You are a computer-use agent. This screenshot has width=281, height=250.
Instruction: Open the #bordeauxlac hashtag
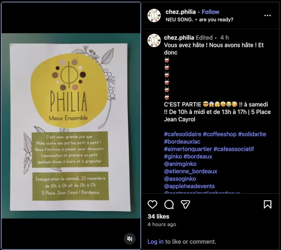click(182, 142)
